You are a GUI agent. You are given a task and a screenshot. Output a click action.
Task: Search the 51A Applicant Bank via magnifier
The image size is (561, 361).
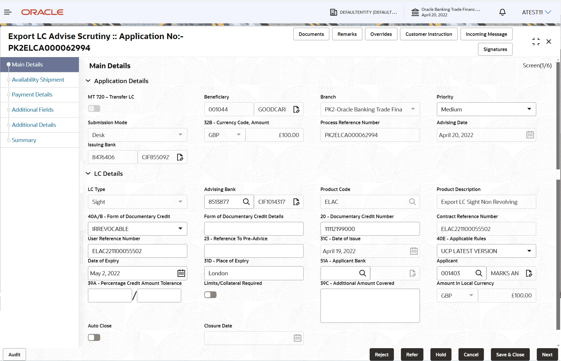click(x=362, y=273)
